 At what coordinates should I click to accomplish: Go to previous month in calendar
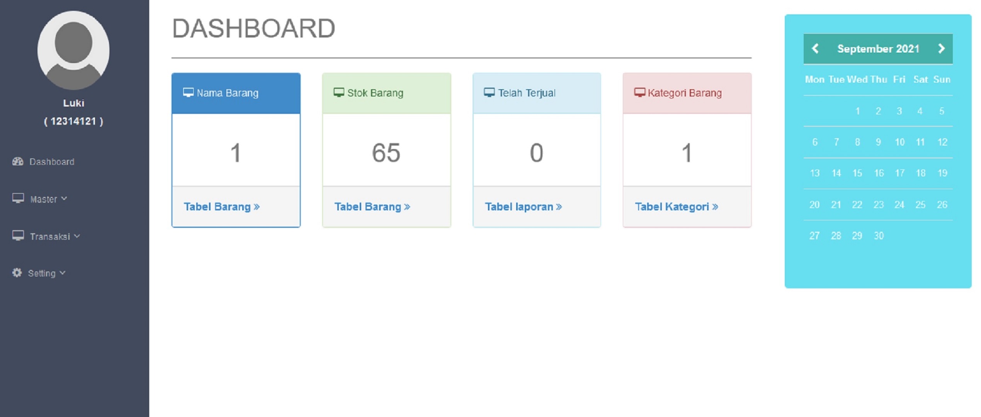coord(815,49)
